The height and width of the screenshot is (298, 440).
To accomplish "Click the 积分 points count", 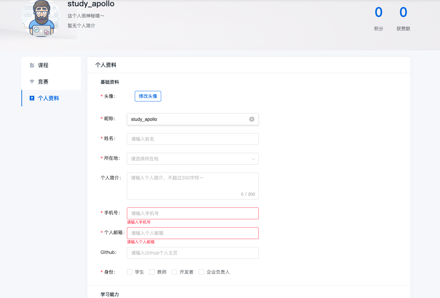I will tap(379, 13).
